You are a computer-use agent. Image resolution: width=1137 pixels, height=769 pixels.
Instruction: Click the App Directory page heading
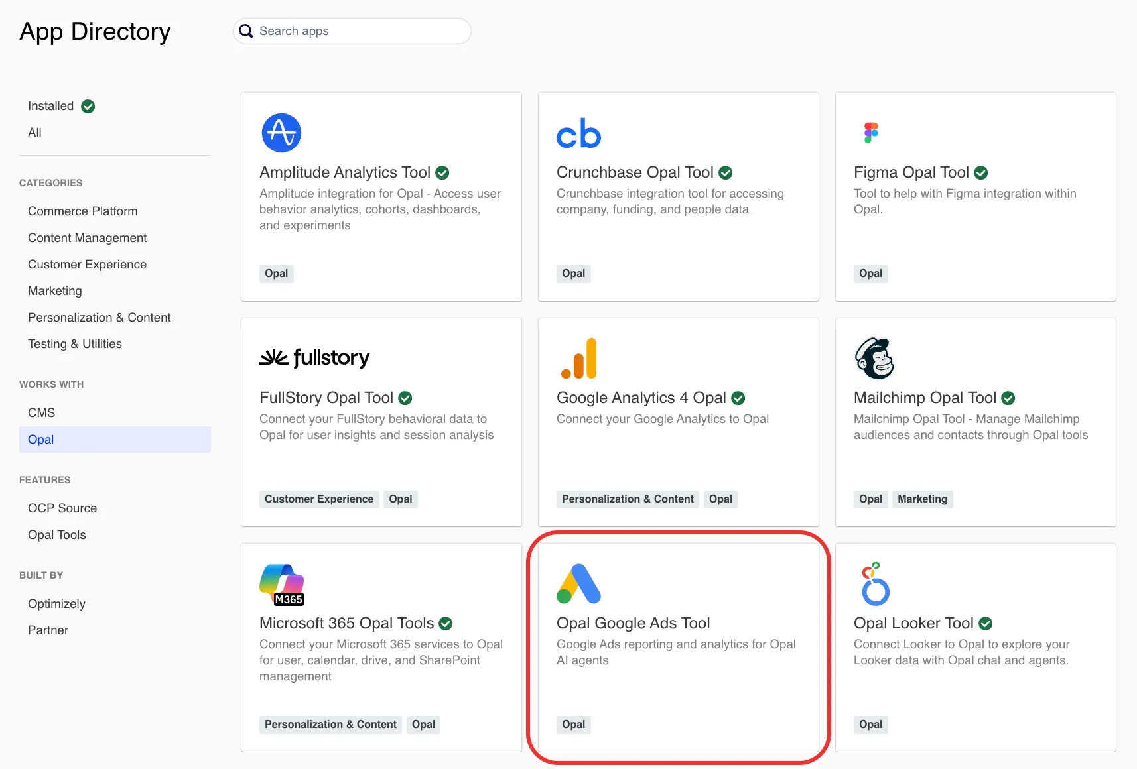coord(95,32)
